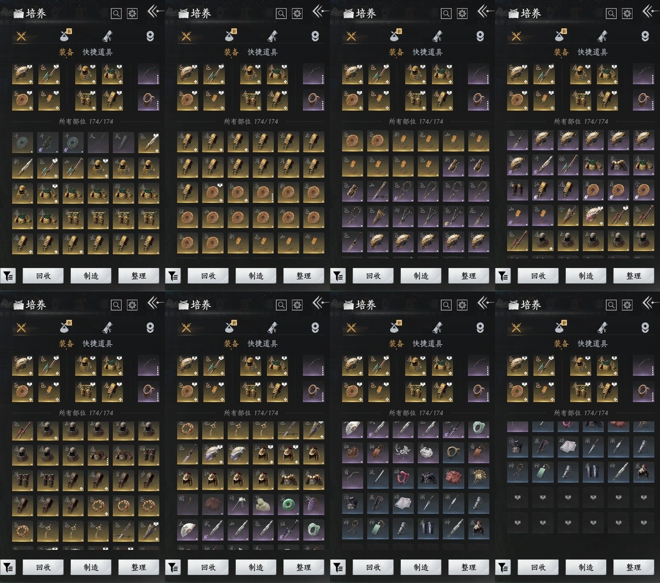Screen dimensions: 660x583
Task: Open search in the bottom-left panel
Action: click(x=116, y=305)
